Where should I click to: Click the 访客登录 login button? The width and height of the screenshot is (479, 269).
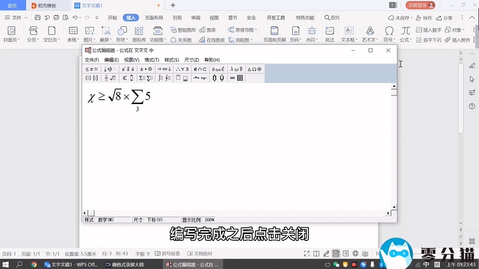coord(420,5)
